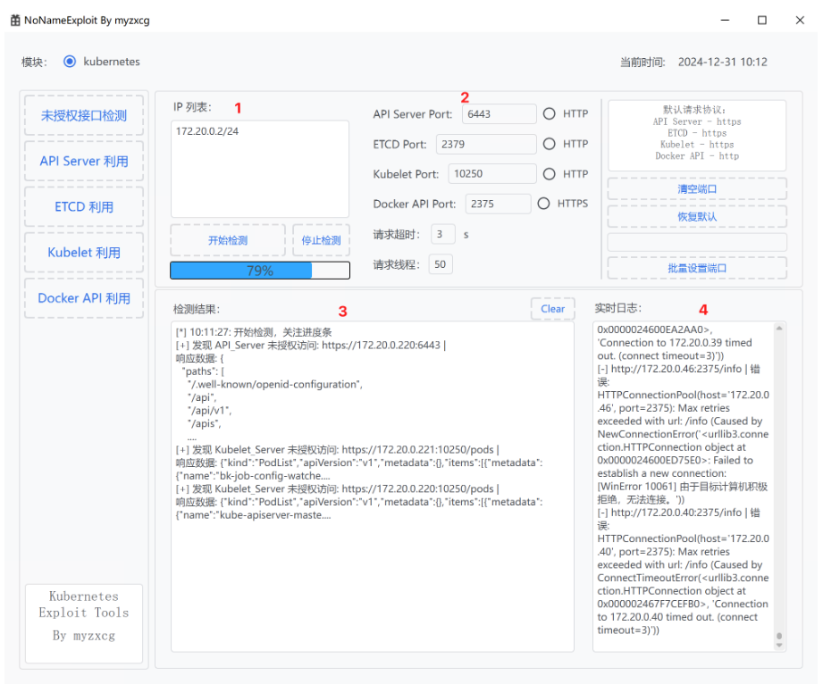Toggle HTTP for ETCD Port
This screenshot has height=684, width=823.
click(x=549, y=144)
